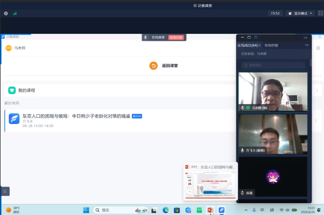
Task: Close the 在线成员 tab
Action: [x=260, y=45]
